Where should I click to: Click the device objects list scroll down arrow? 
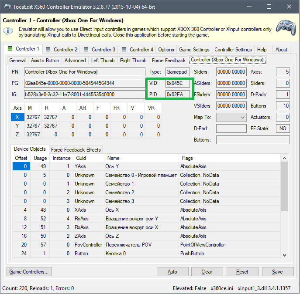pos(285,255)
